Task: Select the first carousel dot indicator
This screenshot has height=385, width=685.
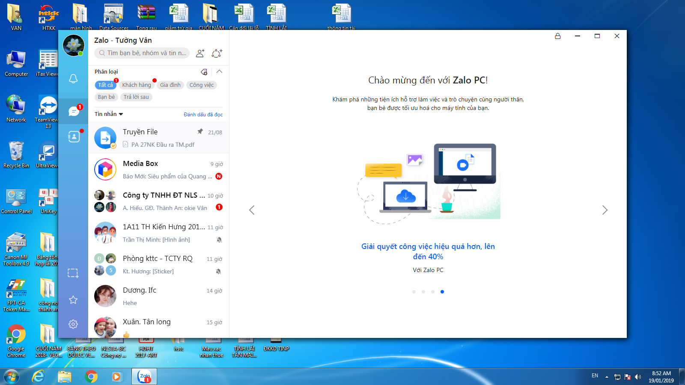Action: pyautogui.click(x=414, y=292)
